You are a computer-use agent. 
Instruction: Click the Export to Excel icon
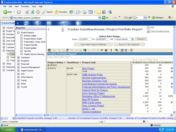pos(117,50)
